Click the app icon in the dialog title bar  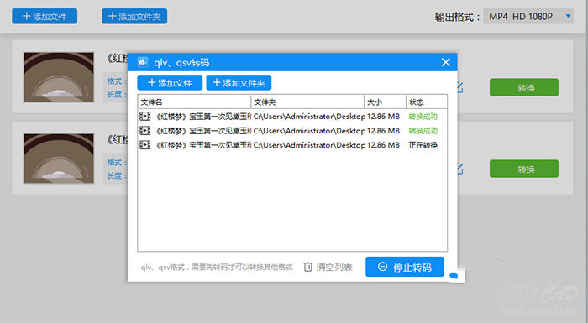[x=143, y=62]
